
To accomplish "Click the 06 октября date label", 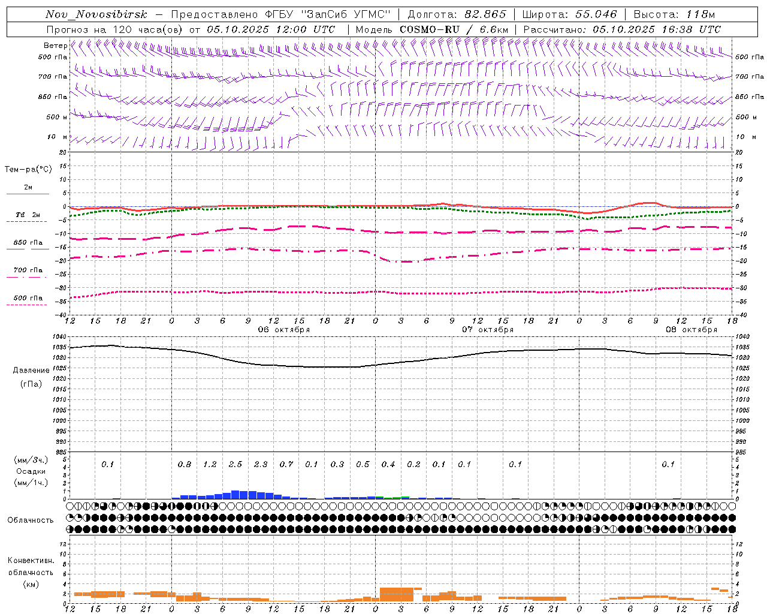I will [284, 330].
